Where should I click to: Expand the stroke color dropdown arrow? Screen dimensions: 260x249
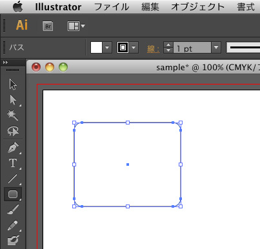[134, 47]
